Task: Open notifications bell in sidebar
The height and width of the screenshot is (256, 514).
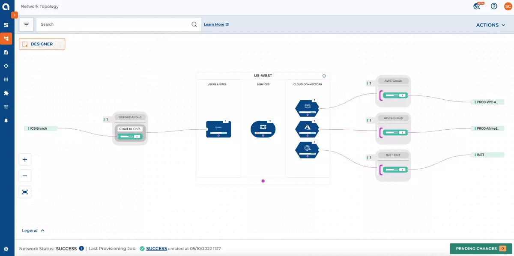Action: coord(6,121)
